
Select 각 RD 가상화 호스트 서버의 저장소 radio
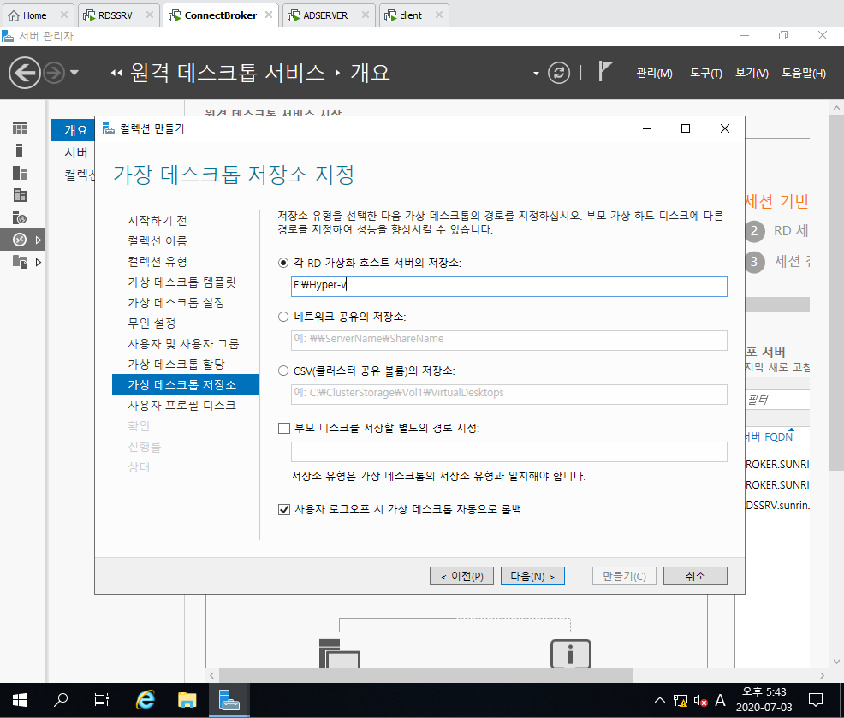pos(283,264)
